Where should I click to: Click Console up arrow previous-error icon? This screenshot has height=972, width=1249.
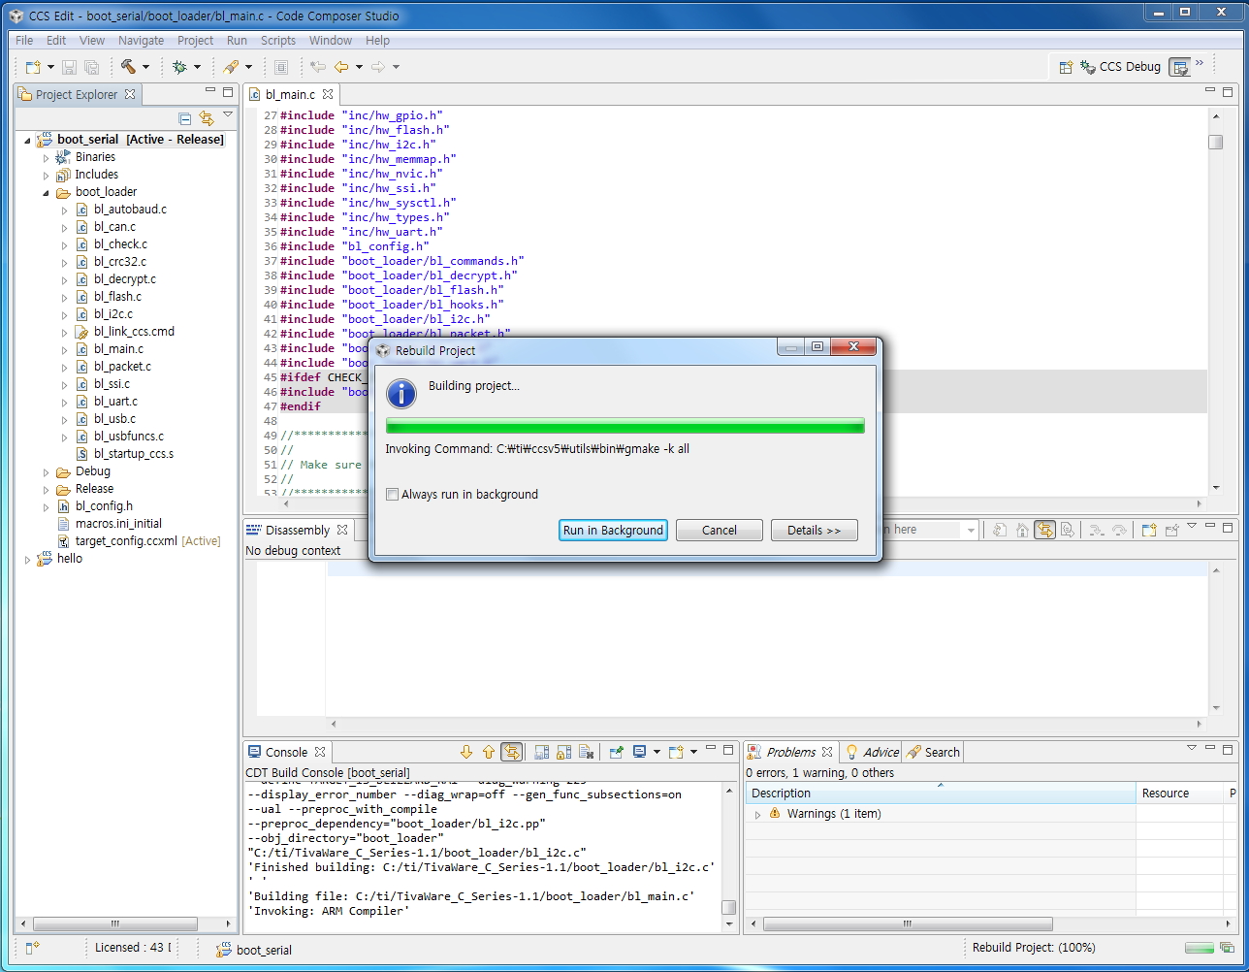click(488, 752)
